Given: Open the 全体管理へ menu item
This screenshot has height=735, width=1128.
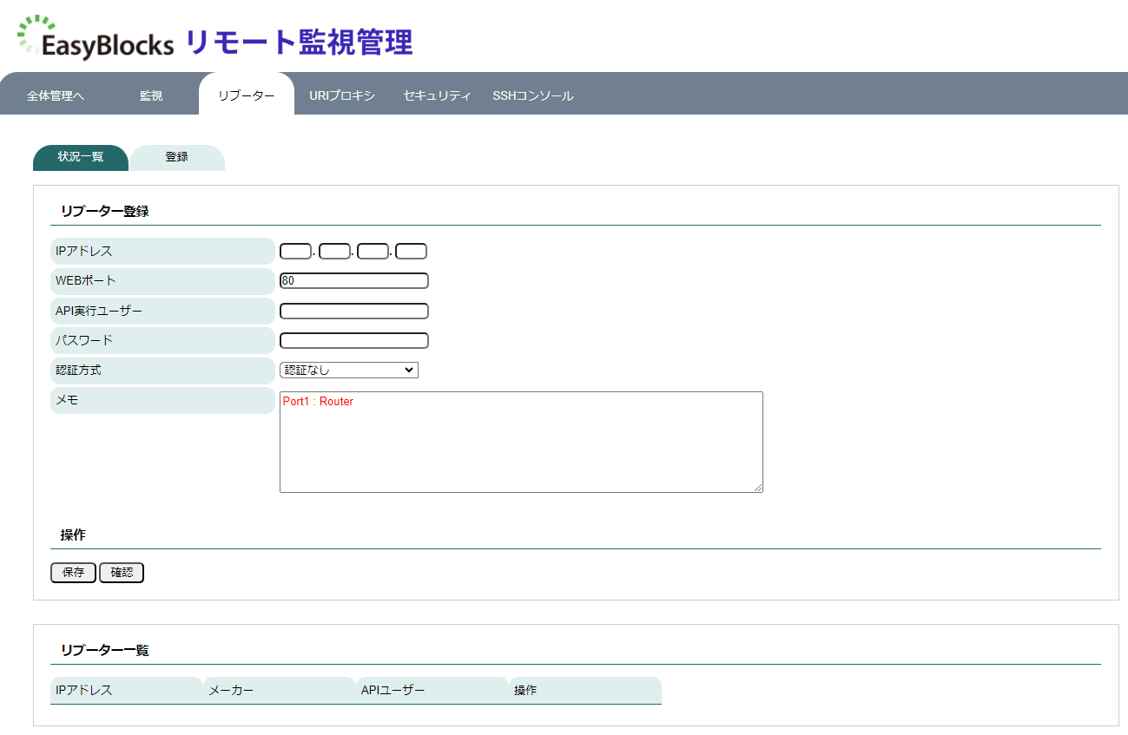Looking at the screenshot, I should (x=56, y=95).
